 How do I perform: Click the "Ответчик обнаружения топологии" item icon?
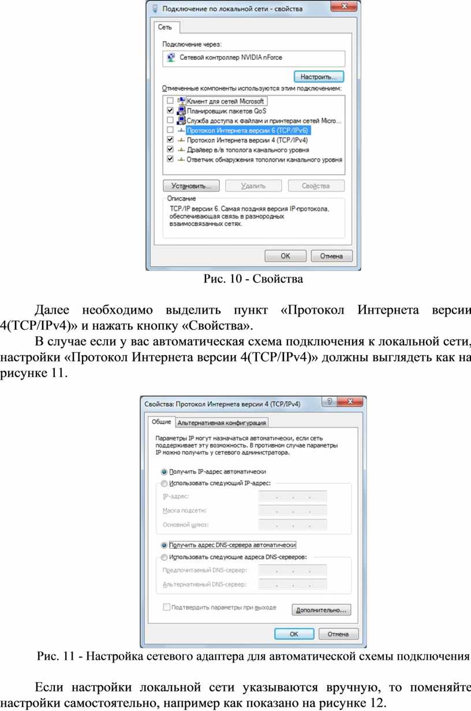click(x=181, y=160)
